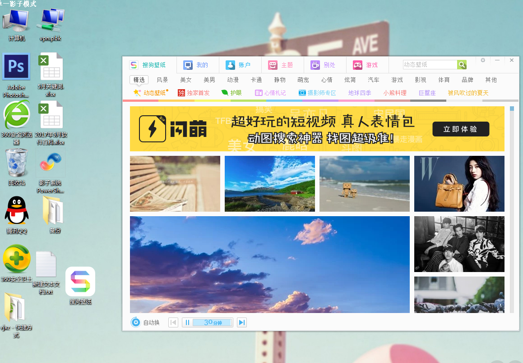Screen dimensions: 523x363
Task: Click the 游戏 gamepad icon
Action: [x=357, y=65]
